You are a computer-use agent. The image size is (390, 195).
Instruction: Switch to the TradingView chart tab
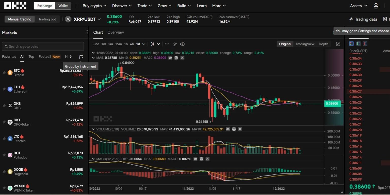click(x=305, y=44)
